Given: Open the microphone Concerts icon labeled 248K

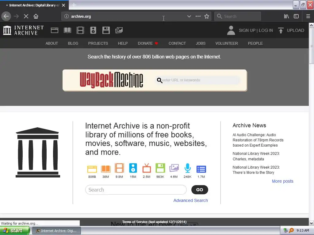Looking at the screenshot, I should coord(188,168).
